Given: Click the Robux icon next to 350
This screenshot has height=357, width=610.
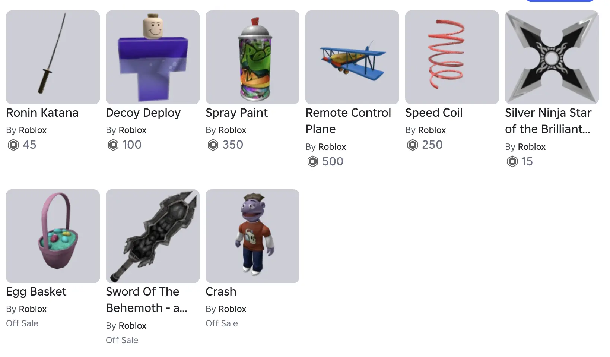Looking at the screenshot, I should coord(213,145).
